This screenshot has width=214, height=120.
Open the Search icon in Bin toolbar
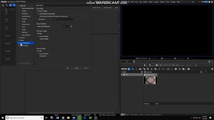coord(132,69)
